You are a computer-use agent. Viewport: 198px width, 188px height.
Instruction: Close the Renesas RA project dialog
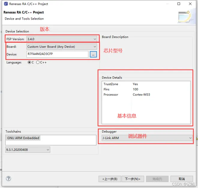(x=190, y=4)
